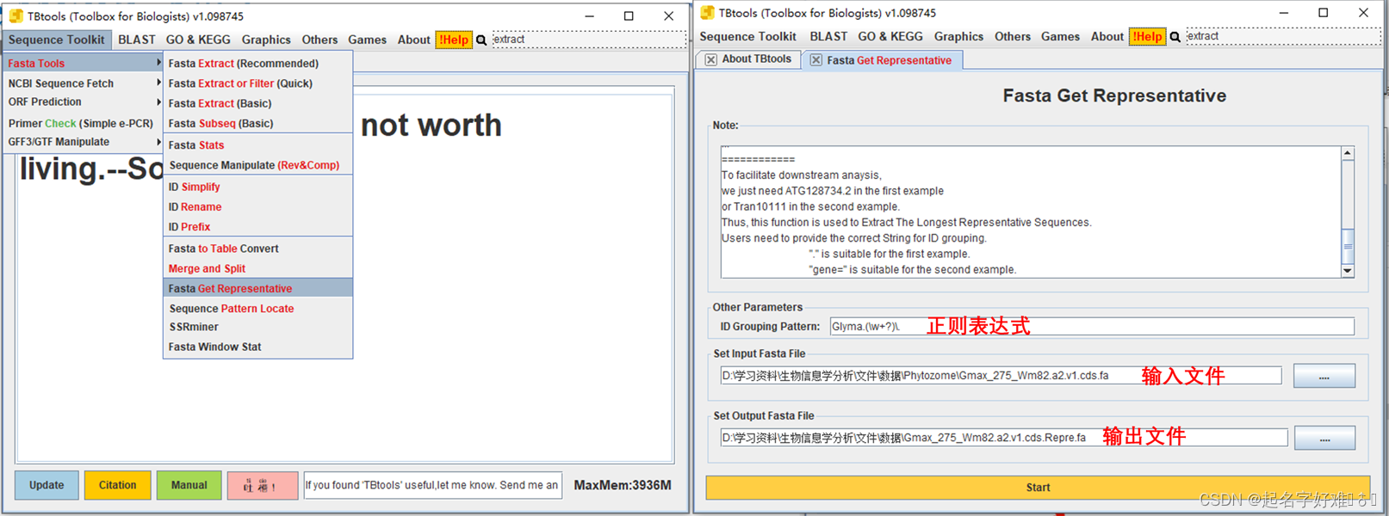
Task: Open Sequence Toolkit menu in right window
Action: click(x=747, y=36)
